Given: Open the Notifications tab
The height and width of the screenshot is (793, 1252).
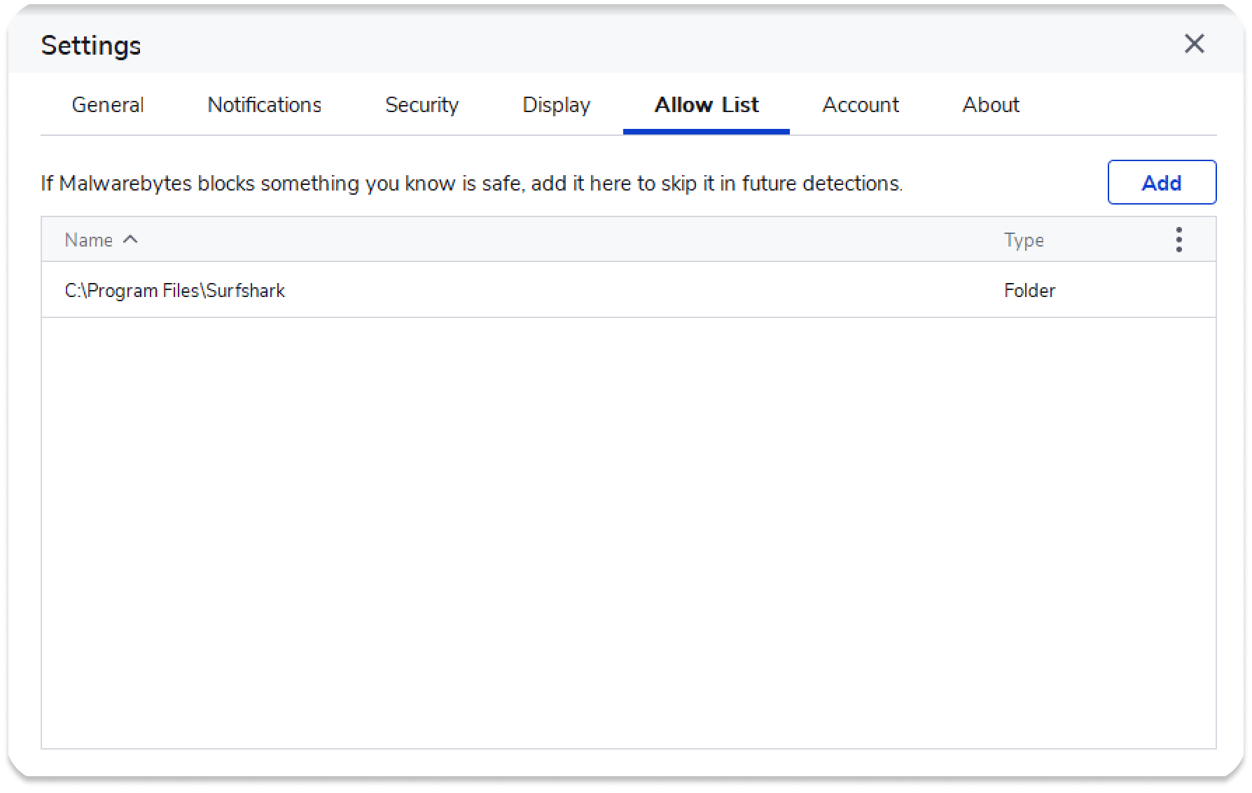Looking at the screenshot, I should pos(264,105).
